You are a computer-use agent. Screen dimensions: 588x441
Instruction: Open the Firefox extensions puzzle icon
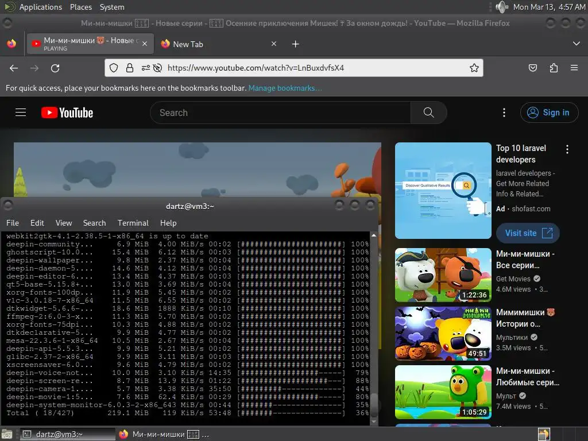[554, 68]
